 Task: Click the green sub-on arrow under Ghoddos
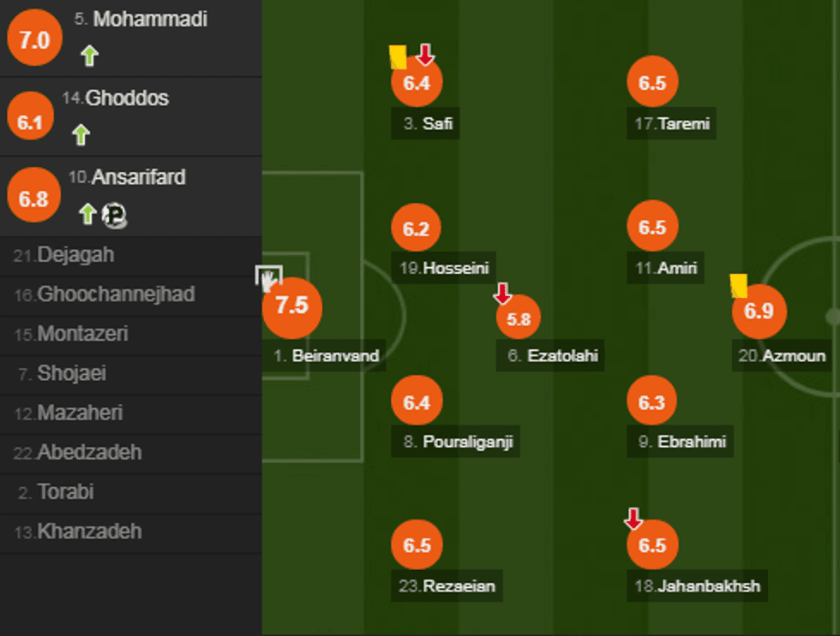coord(81,134)
